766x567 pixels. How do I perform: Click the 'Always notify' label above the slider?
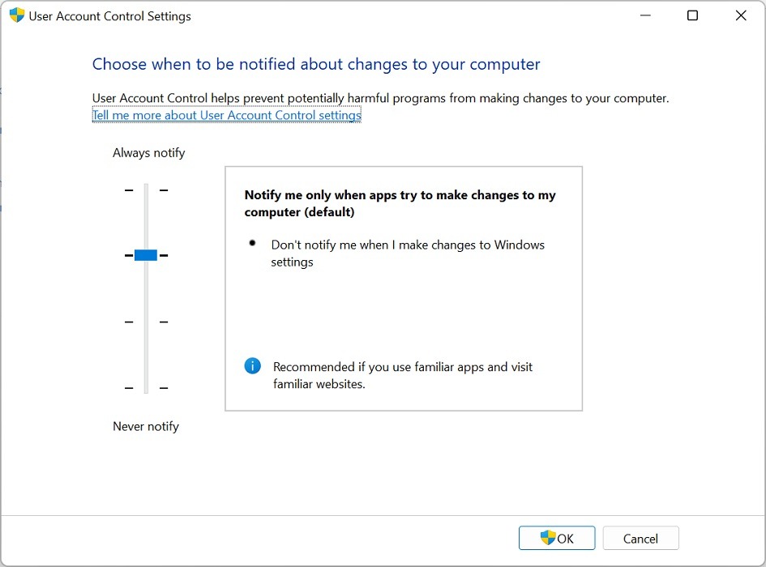(x=148, y=152)
